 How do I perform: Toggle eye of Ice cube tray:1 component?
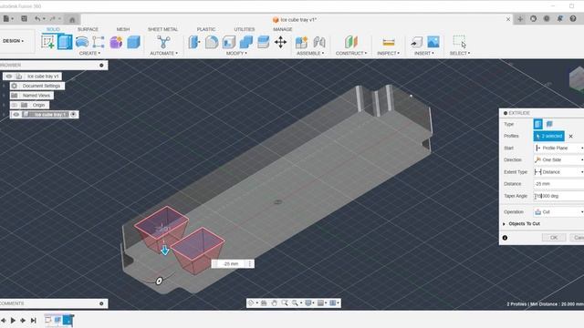[16, 115]
